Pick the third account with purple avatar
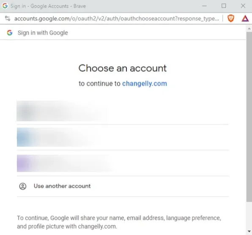Viewport: 252px width, 235px height. pyautogui.click(x=123, y=163)
